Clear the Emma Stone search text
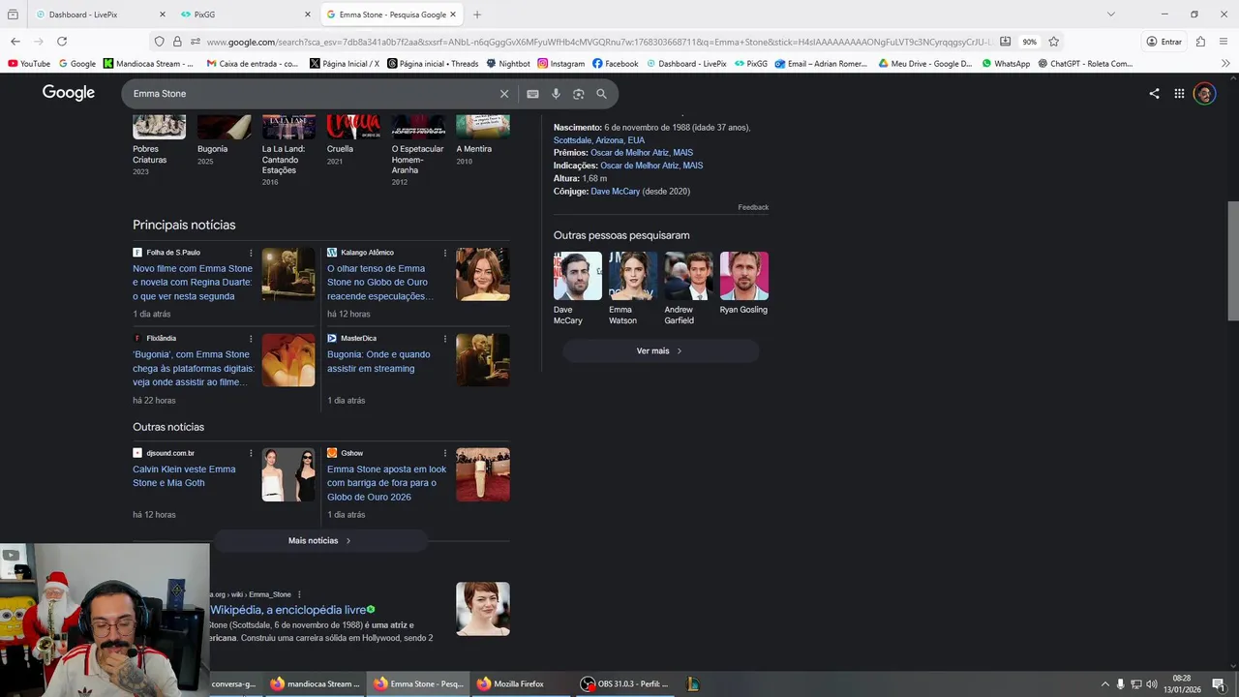Screen dimensions: 1239x697 coord(503,94)
